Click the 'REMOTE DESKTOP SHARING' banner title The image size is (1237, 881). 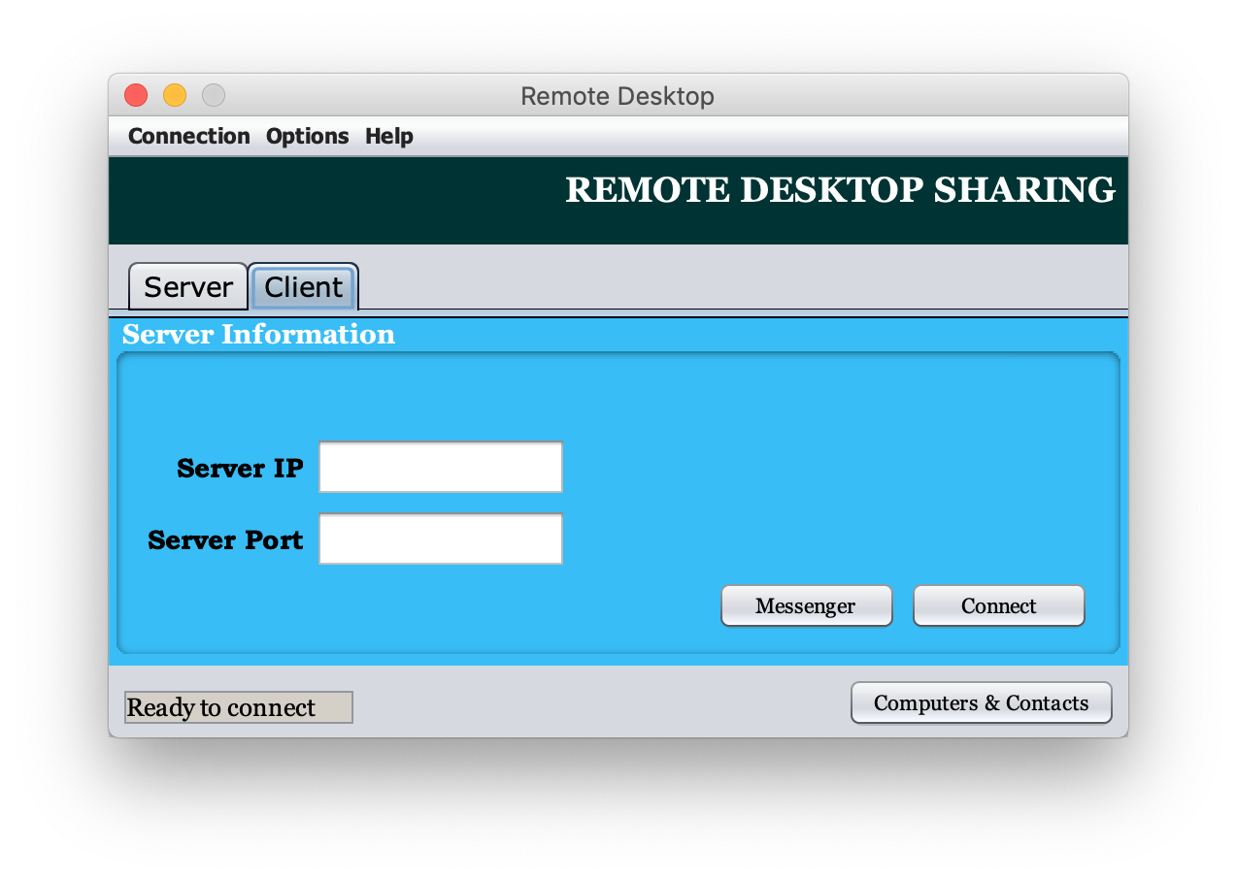[841, 190]
